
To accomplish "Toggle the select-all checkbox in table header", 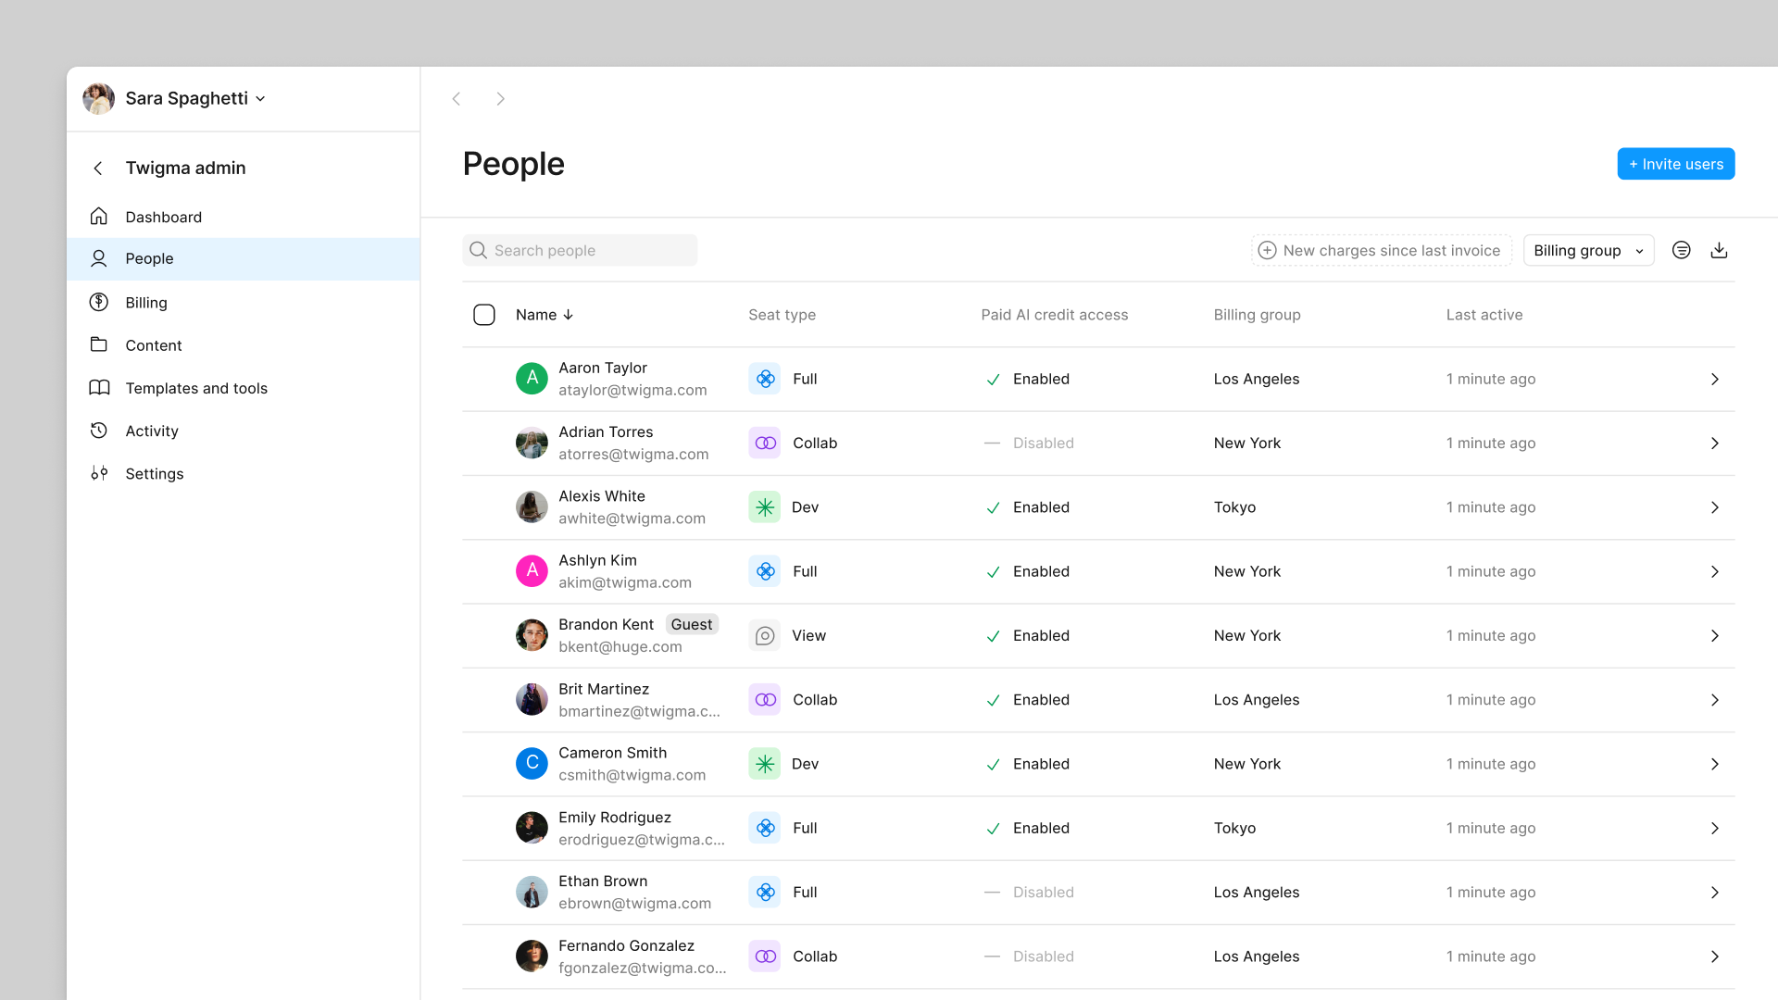I will (x=483, y=315).
